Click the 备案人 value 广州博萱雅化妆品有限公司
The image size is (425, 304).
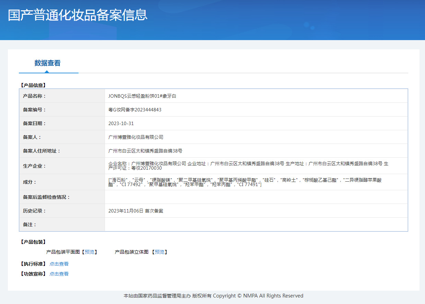[x=136, y=137]
